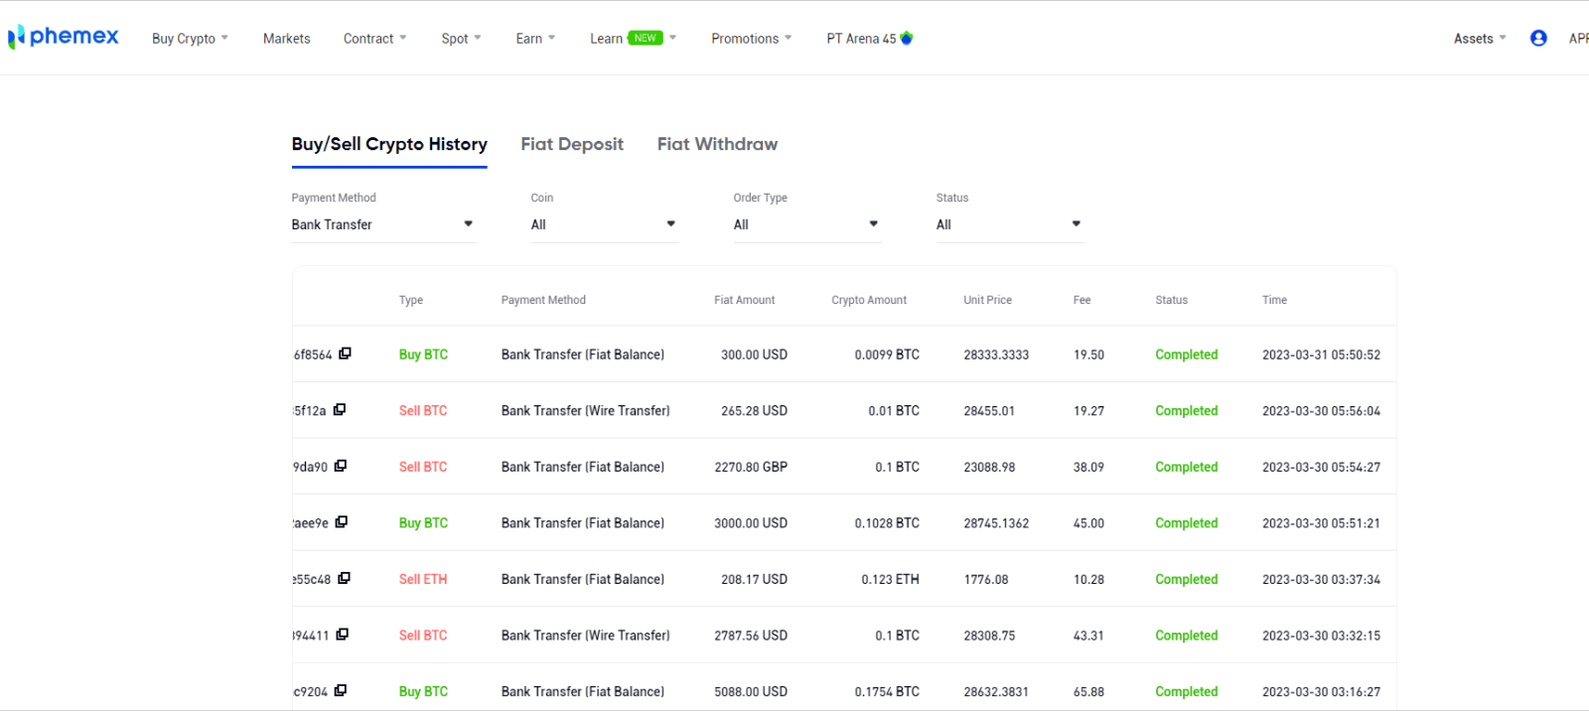Click the NEW badge beside Learn

point(646,38)
